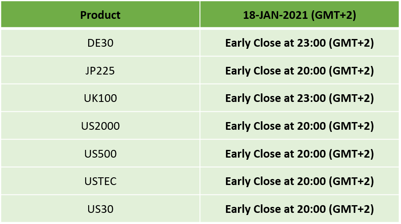Click the UK100 product cell
The image size is (401, 224).
coord(100,98)
